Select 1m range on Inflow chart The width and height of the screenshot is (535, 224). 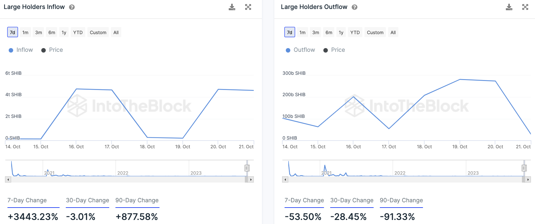tap(25, 33)
